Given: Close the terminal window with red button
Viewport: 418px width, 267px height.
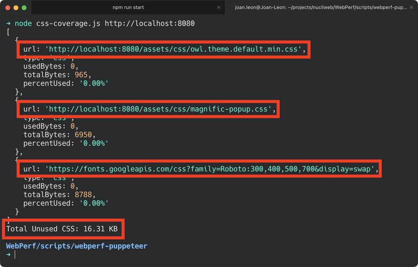Looking at the screenshot, I should 7,7.
